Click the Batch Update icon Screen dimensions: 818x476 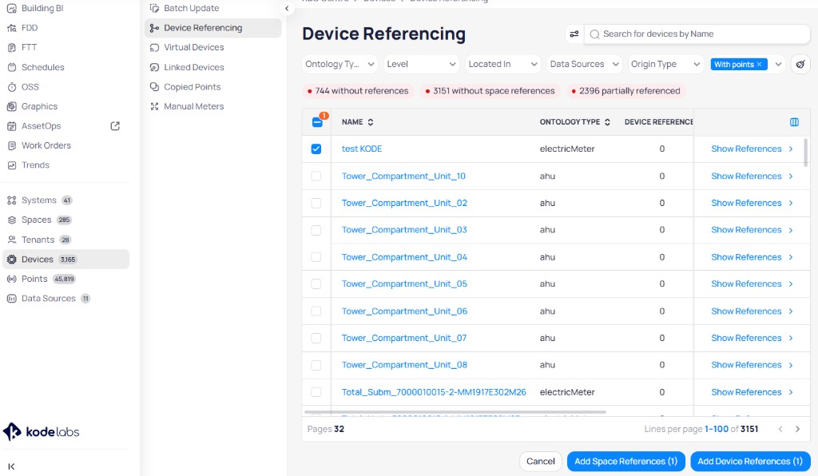pyautogui.click(x=154, y=8)
